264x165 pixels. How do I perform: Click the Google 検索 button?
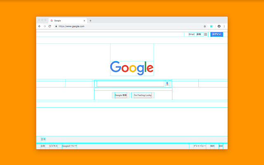coord(121,95)
